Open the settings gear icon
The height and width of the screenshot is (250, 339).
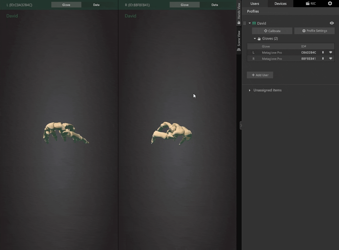coord(330,3)
